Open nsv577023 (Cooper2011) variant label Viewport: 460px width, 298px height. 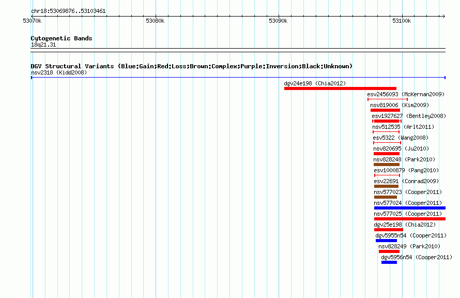coord(408,192)
